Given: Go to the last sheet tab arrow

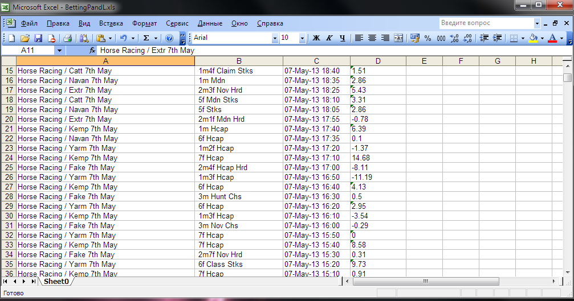Looking at the screenshot, I should pyautogui.click(x=33, y=281).
